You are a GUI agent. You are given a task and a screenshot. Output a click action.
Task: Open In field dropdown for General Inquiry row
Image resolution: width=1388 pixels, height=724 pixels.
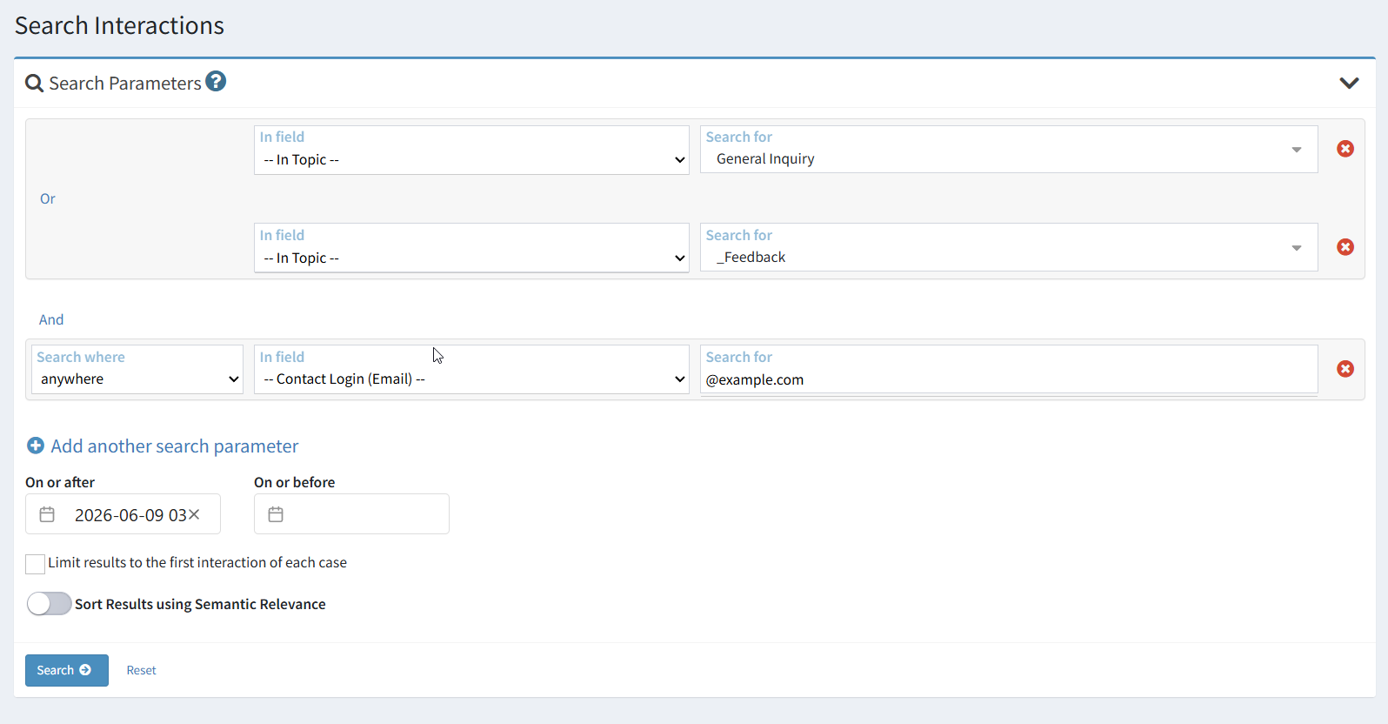pyautogui.click(x=471, y=150)
